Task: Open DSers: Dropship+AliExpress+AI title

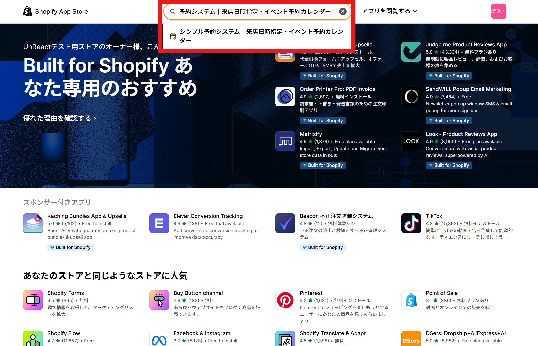Action: 466,333
